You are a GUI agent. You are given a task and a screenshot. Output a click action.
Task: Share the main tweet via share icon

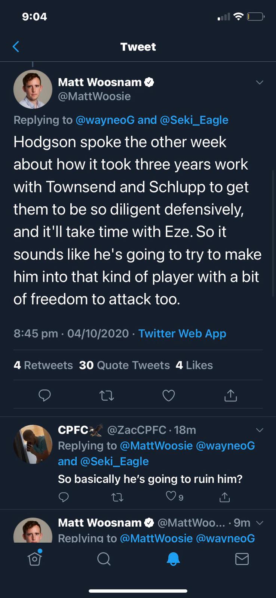click(x=230, y=395)
